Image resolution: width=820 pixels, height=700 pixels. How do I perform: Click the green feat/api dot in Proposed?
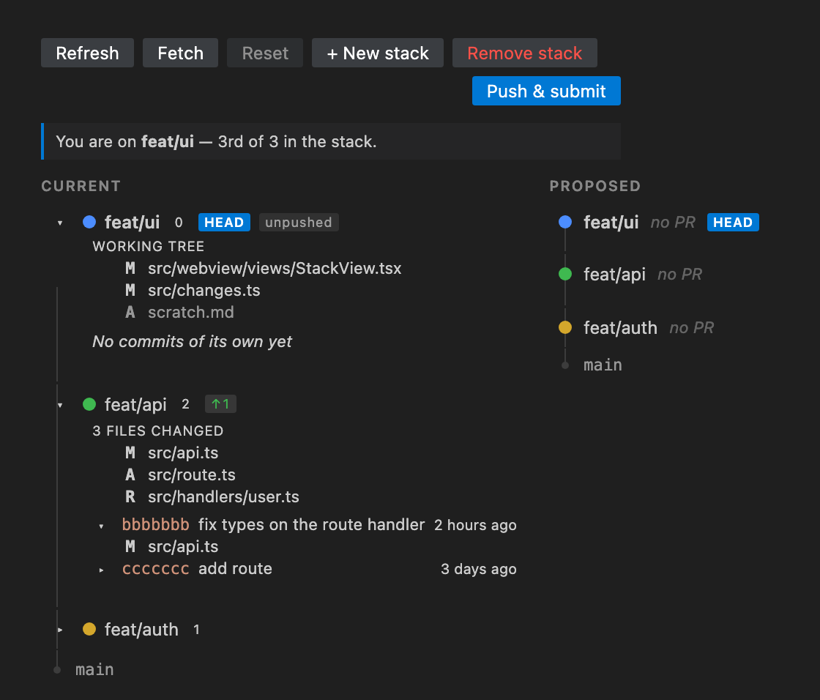tap(565, 274)
